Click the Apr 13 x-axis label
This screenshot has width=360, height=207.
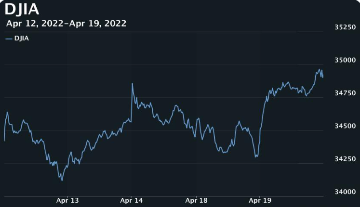coord(67,200)
